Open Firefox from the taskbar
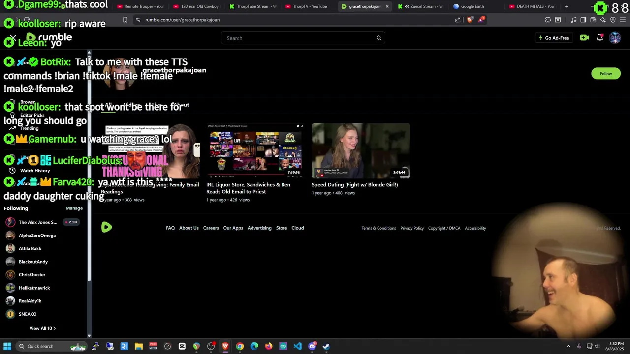Viewport: 630px width, 354px height. tap(269, 346)
